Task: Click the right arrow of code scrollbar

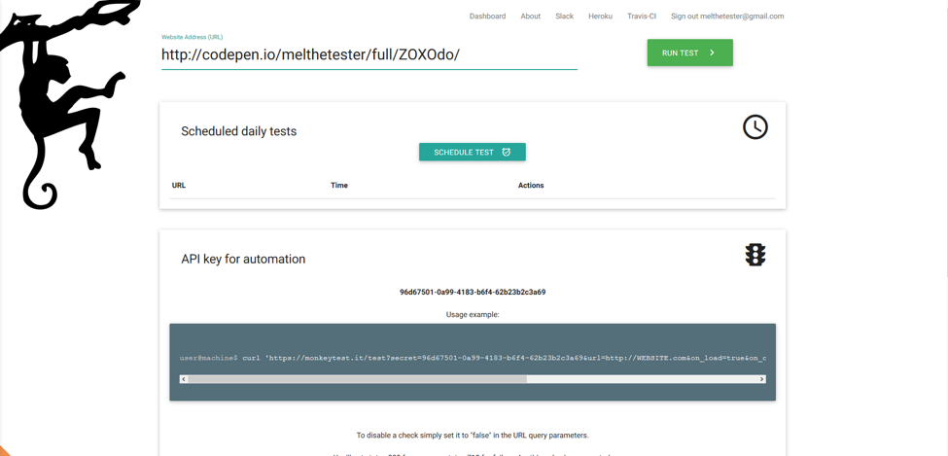Action: [761, 379]
